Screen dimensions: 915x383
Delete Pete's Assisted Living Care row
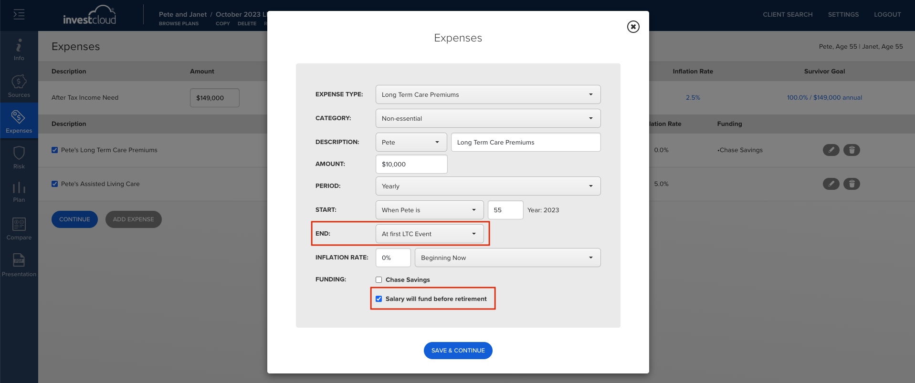(852, 184)
